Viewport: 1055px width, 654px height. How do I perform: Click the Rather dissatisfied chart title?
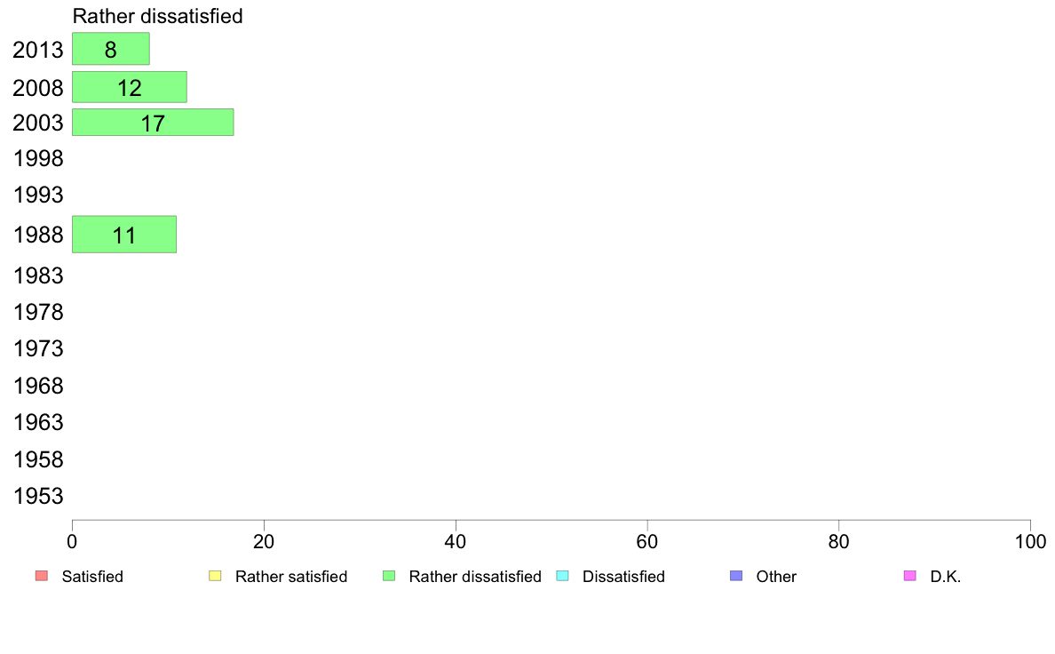click(x=157, y=16)
